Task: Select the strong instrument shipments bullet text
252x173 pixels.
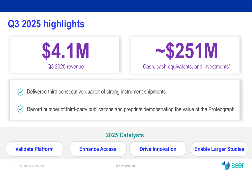Action: [96, 92]
